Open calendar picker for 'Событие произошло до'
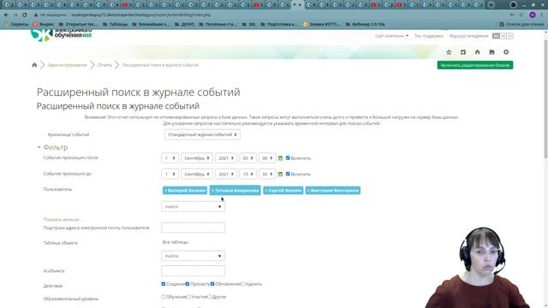This screenshot has height=308, width=548. pos(280,174)
